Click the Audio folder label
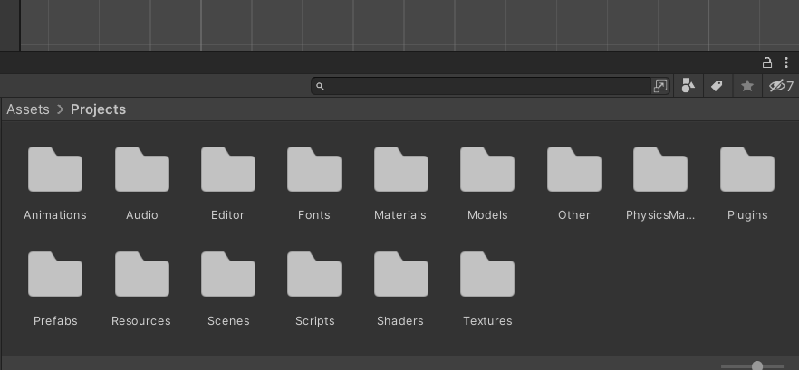 (142, 215)
